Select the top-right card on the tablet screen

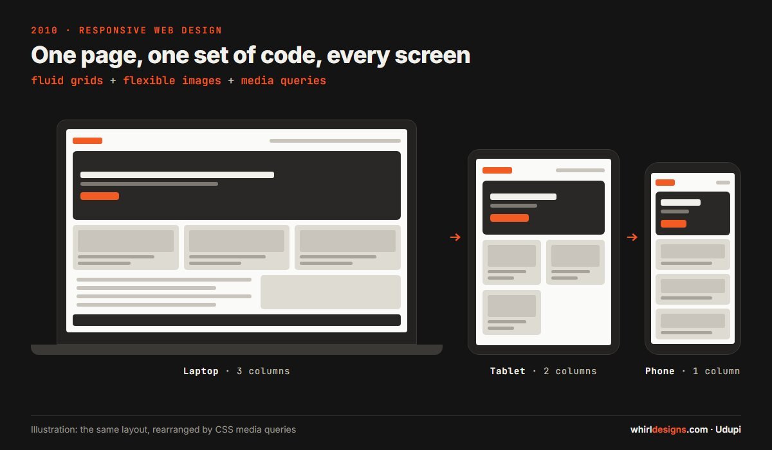pos(575,262)
